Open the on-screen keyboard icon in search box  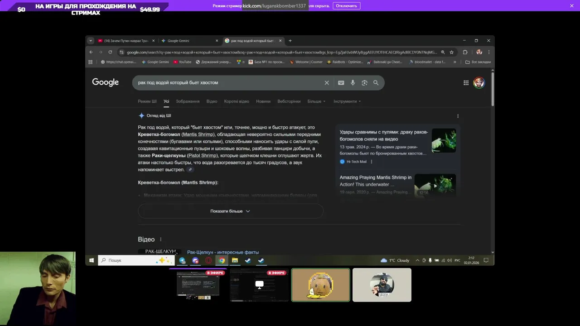[341, 83]
